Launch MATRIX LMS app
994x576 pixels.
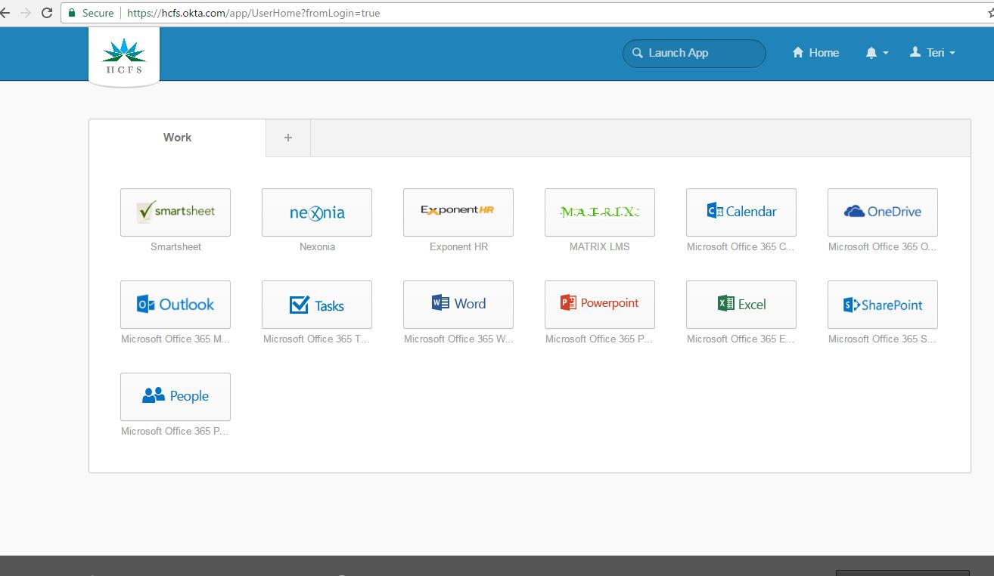pyautogui.click(x=600, y=212)
